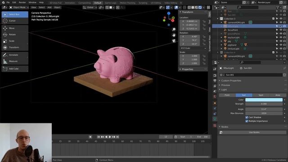This screenshot has width=288, height=162.
Task: Toggle the Cast Shadow checkbox
Action: (247, 117)
